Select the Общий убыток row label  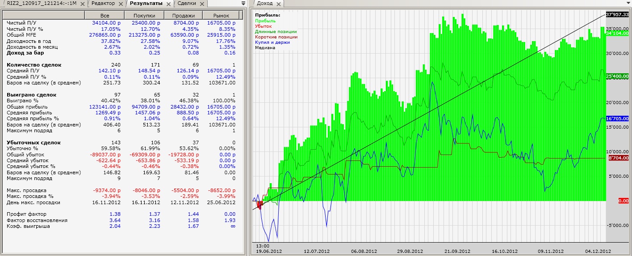point(26,154)
